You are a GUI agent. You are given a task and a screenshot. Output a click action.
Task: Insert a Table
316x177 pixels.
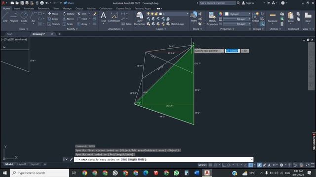click(126, 24)
